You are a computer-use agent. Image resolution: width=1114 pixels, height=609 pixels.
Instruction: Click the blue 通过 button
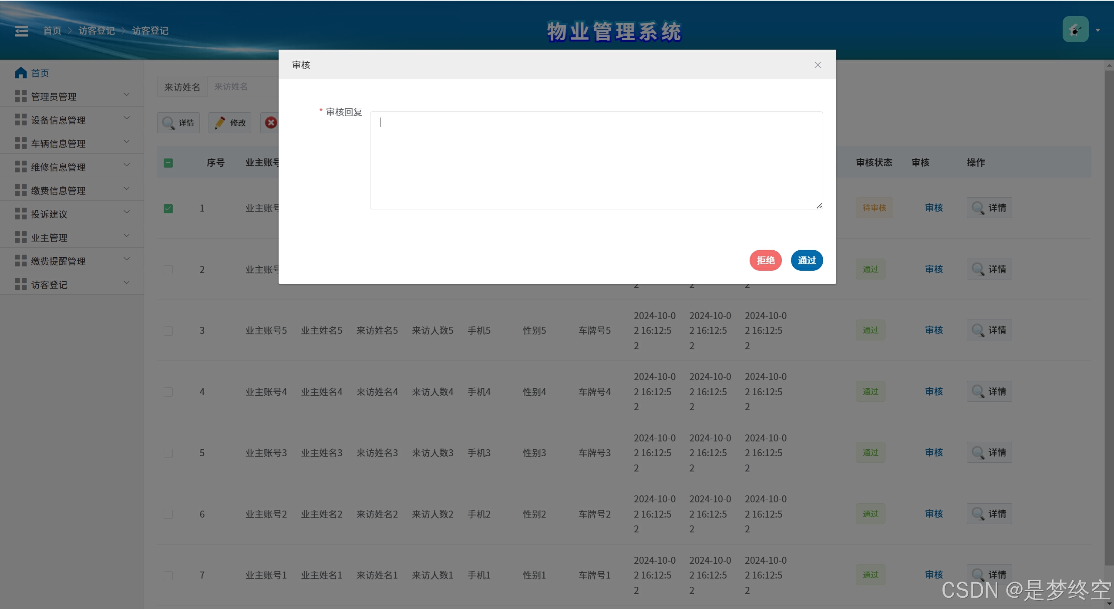coord(806,260)
